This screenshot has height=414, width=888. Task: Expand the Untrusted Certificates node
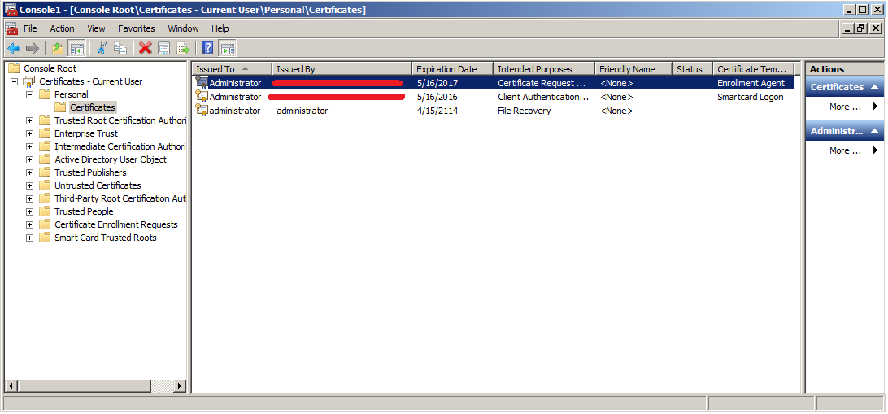[30, 185]
